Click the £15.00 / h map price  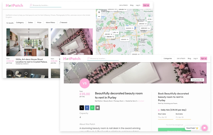click(x=122, y=9)
